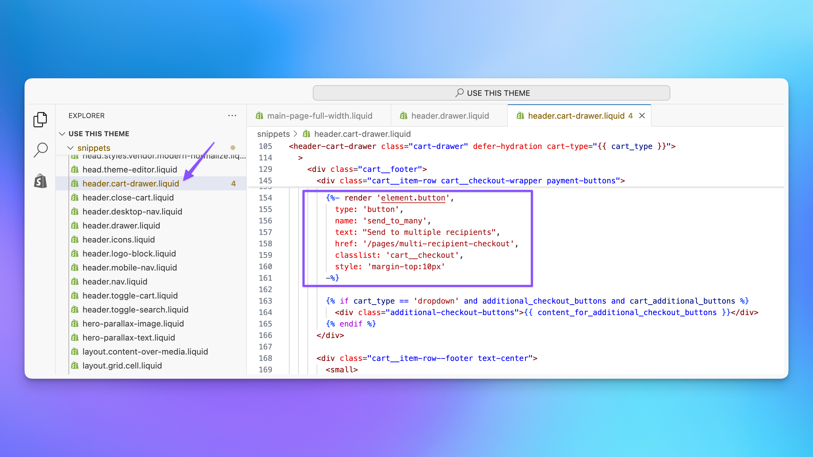813x457 pixels.
Task: Click the <small> tag on line 169
Action: click(342, 370)
